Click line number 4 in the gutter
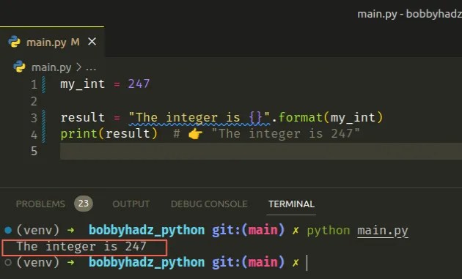The height and width of the screenshot is (279, 462). click(x=34, y=135)
